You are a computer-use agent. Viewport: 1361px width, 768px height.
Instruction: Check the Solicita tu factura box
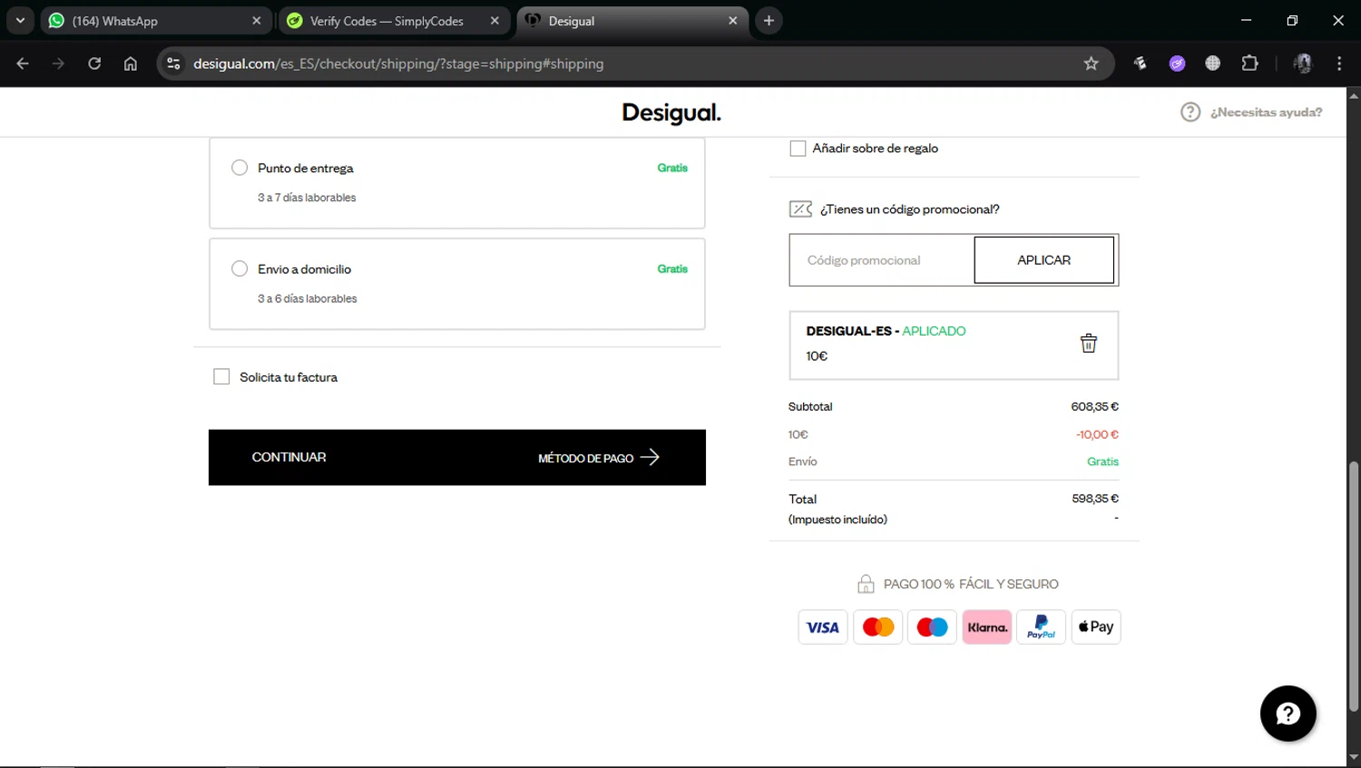click(221, 376)
